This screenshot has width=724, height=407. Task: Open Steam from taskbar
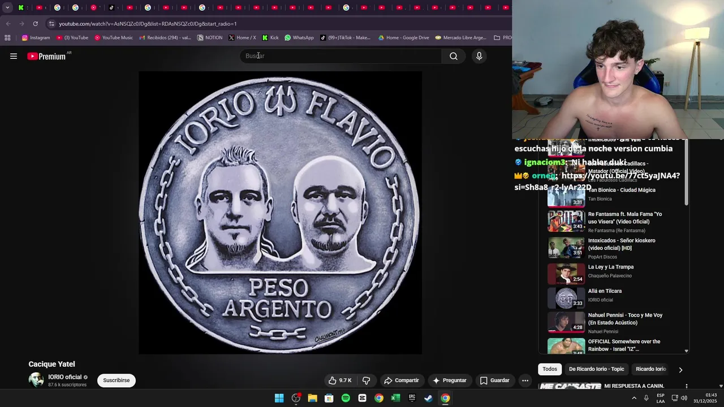[429, 398]
